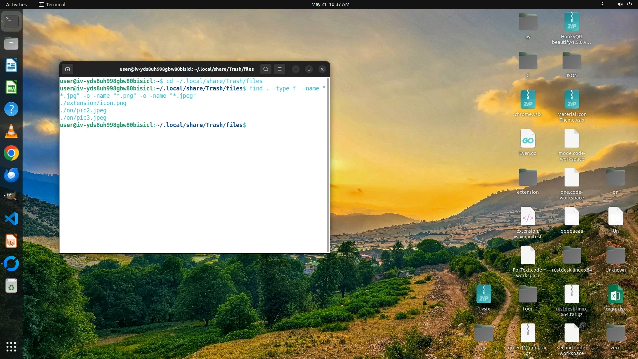Open Visual Studio Code from the dock
Image resolution: width=638 pixels, height=359 pixels.
[11, 219]
